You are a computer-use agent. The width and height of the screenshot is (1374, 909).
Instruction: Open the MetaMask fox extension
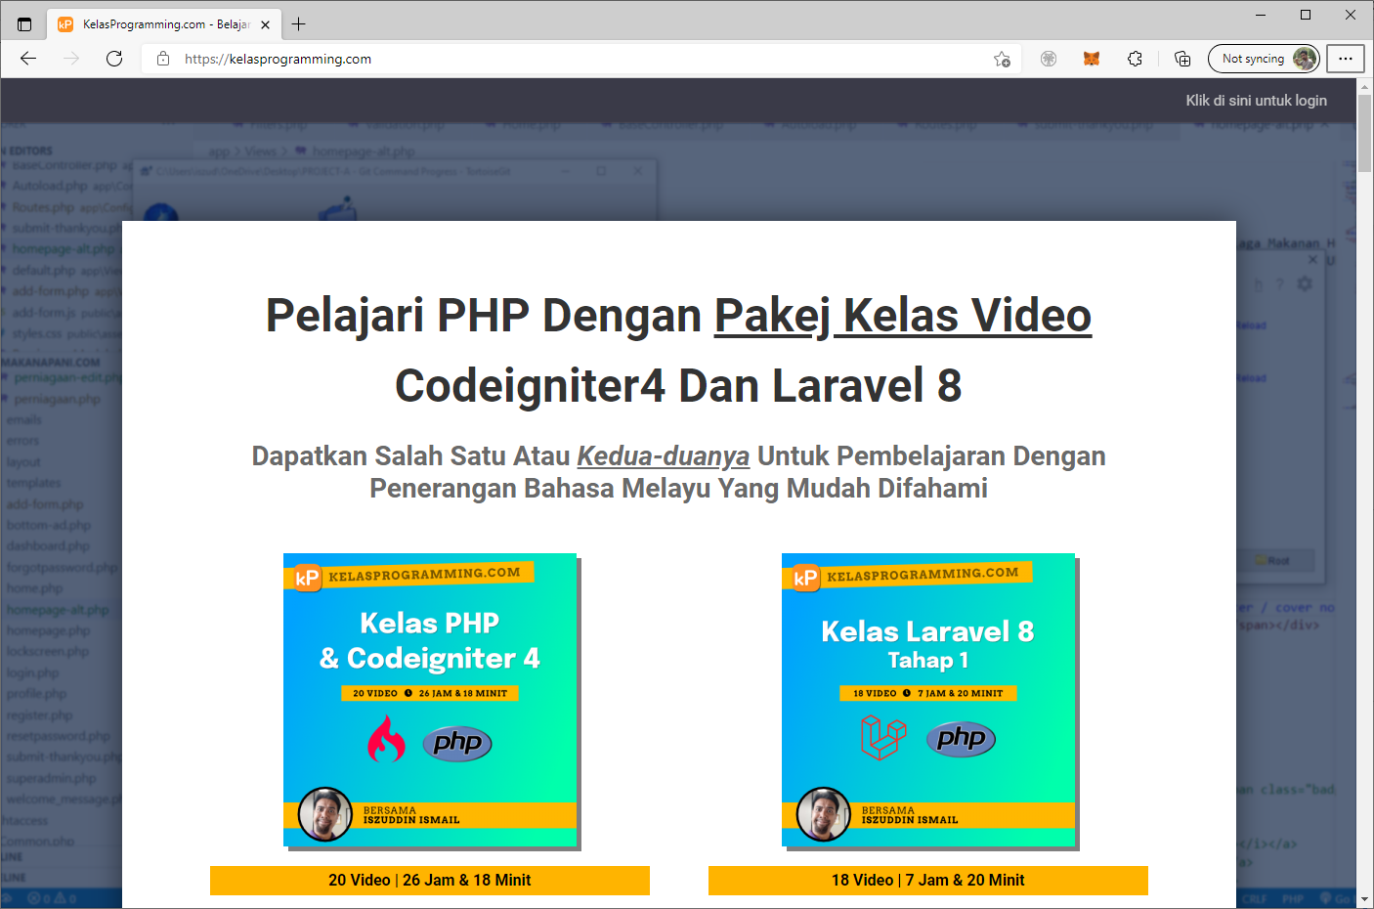pos(1092,59)
